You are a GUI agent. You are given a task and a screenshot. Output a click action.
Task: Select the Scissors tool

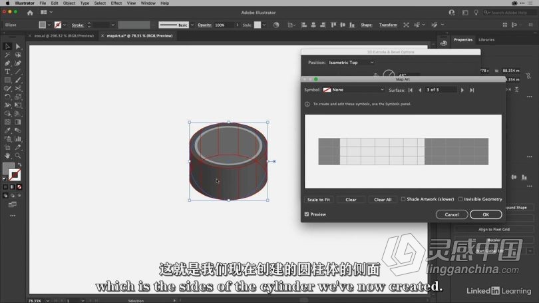(18, 89)
